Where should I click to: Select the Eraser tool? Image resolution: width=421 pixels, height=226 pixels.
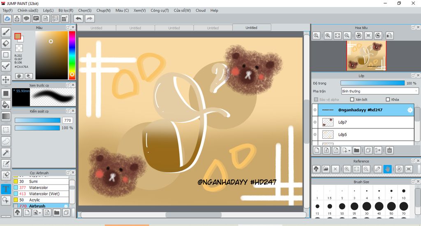pyautogui.click(x=6, y=43)
